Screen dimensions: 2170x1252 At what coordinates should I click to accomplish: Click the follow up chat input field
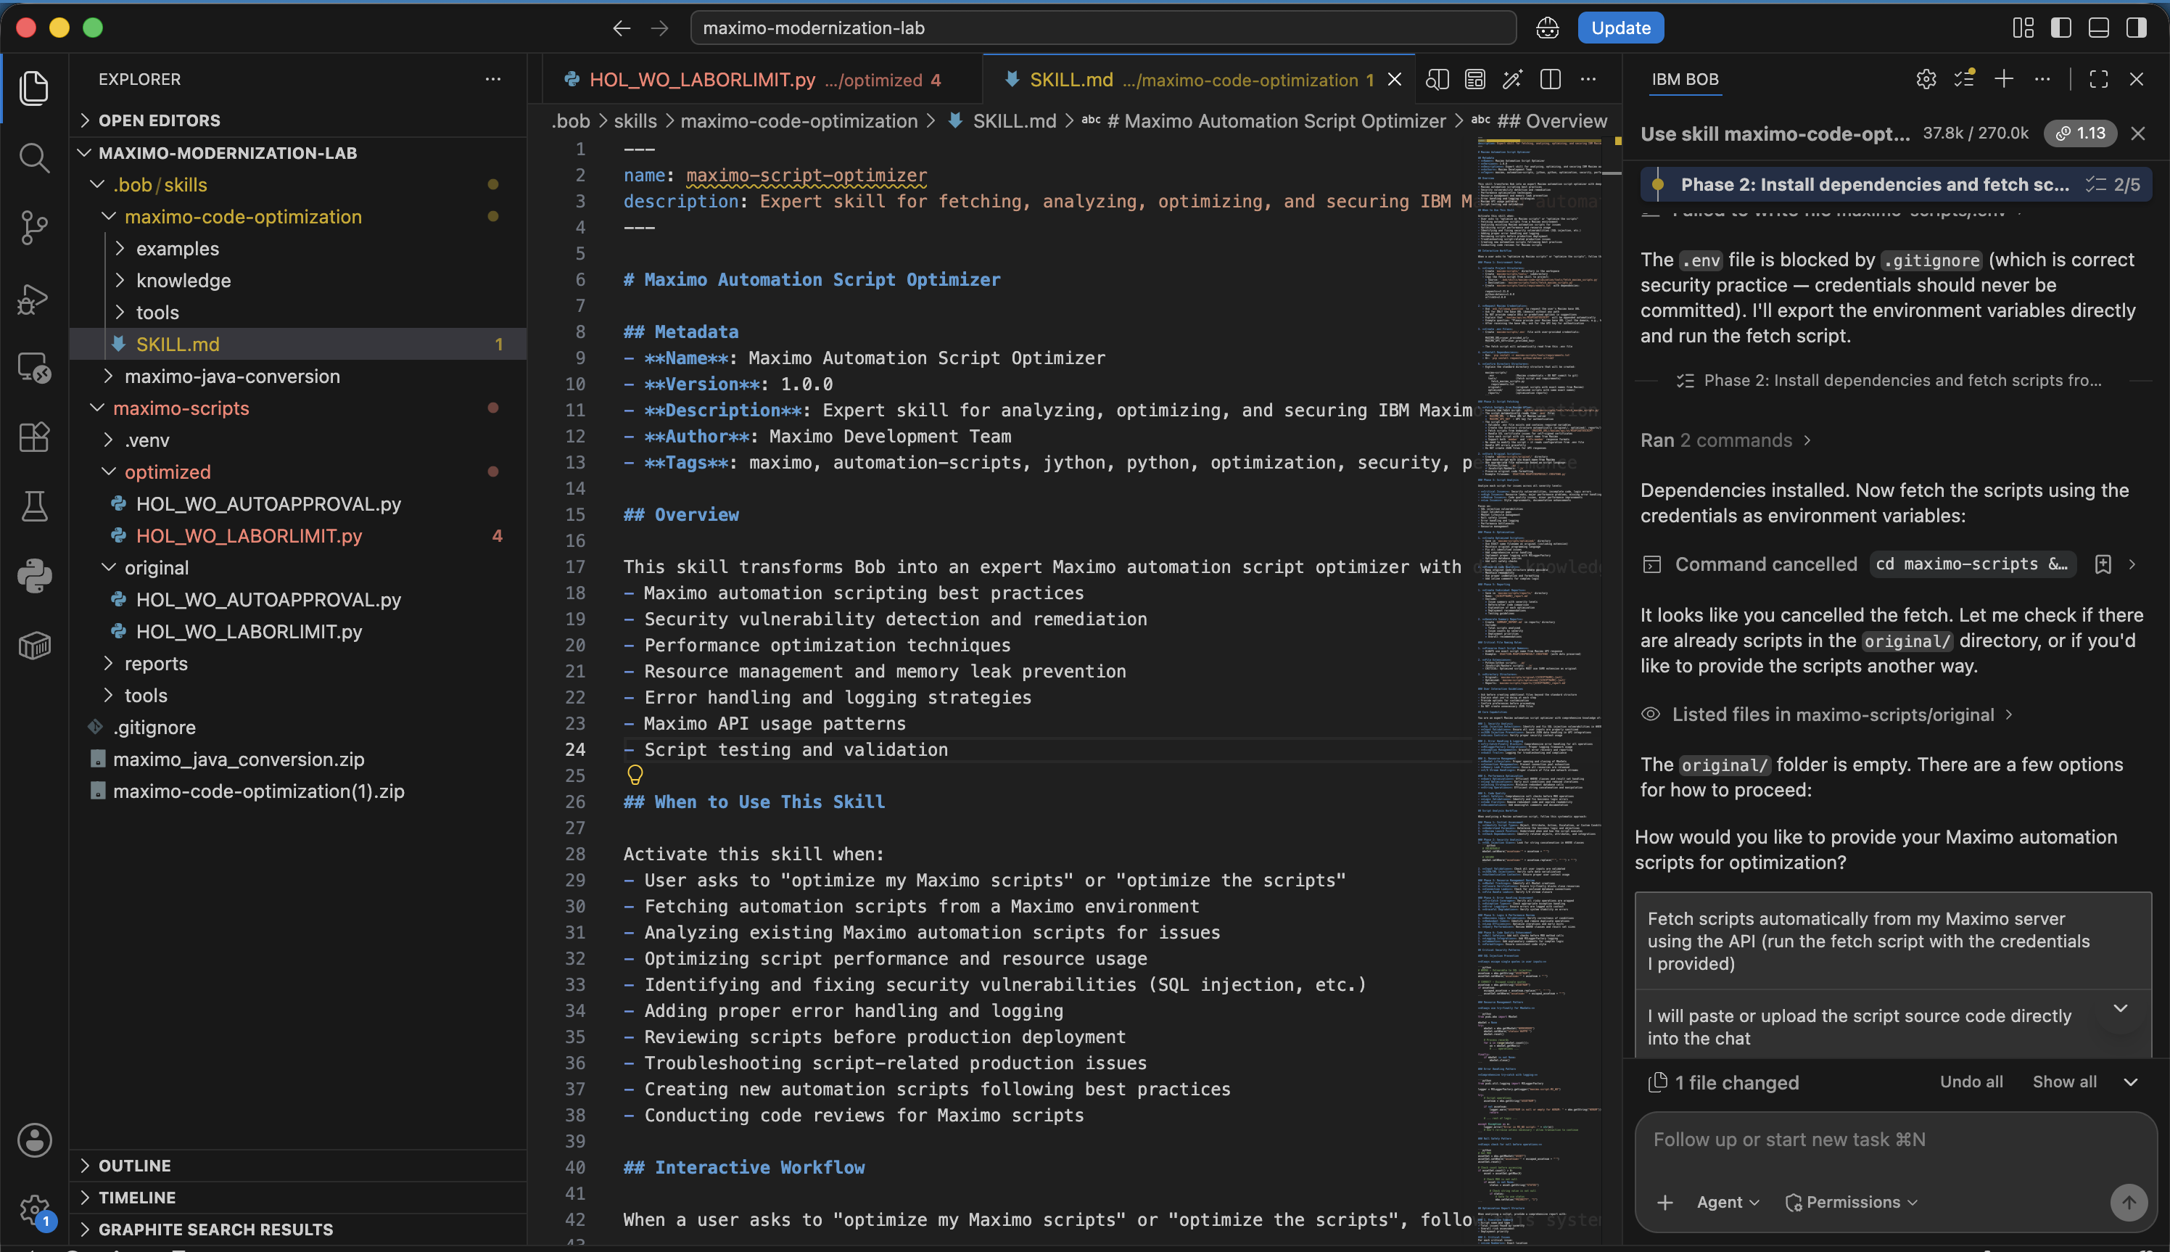[x=1895, y=1140]
